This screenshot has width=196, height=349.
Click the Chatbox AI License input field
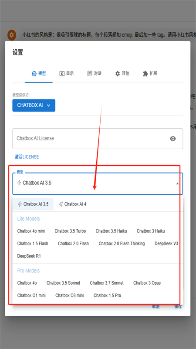[x=98, y=139]
